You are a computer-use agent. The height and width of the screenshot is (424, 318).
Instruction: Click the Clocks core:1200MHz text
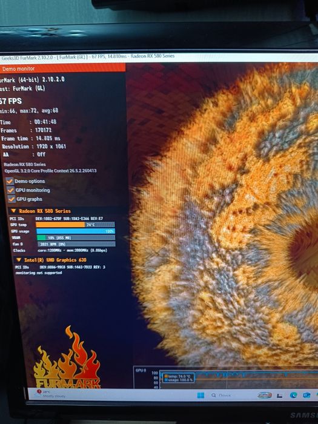click(61, 250)
